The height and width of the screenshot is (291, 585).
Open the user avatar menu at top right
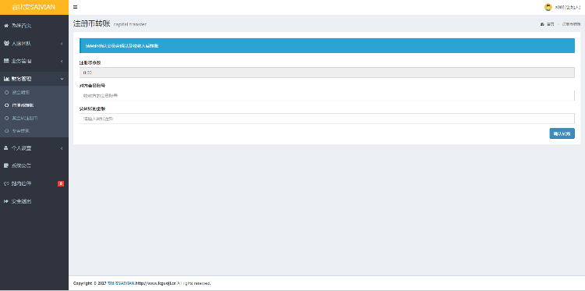coord(548,7)
